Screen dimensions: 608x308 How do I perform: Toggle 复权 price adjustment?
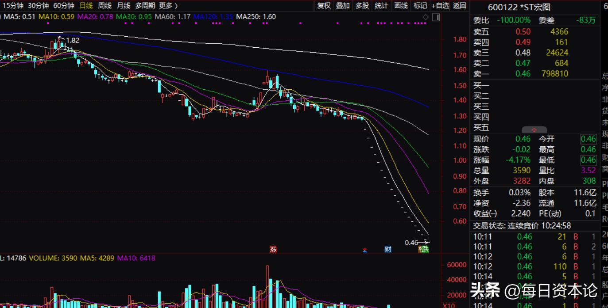pyautogui.click(x=324, y=6)
